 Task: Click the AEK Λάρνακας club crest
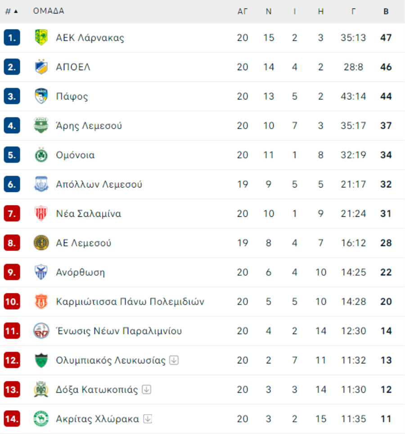click(x=41, y=37)
